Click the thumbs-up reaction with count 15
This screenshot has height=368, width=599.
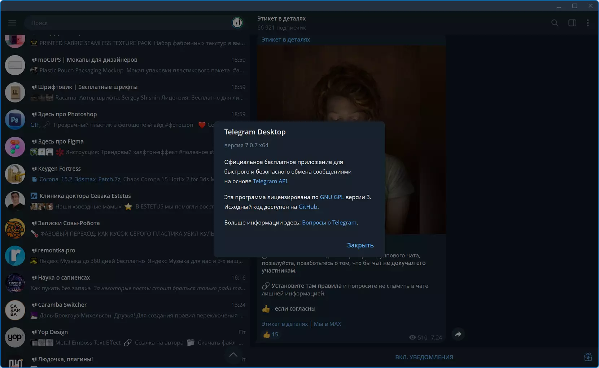click(271, 334)
